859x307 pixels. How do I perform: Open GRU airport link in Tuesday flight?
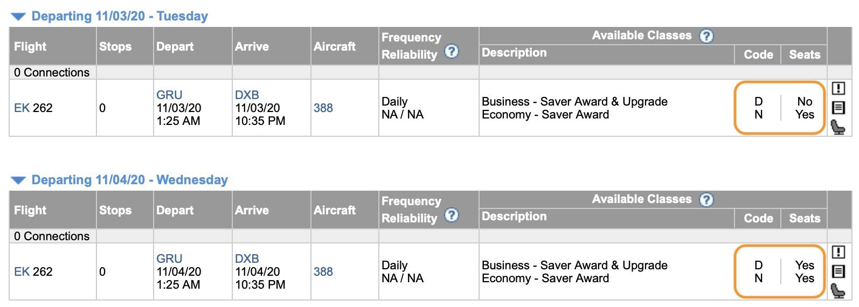pos(169,95)
